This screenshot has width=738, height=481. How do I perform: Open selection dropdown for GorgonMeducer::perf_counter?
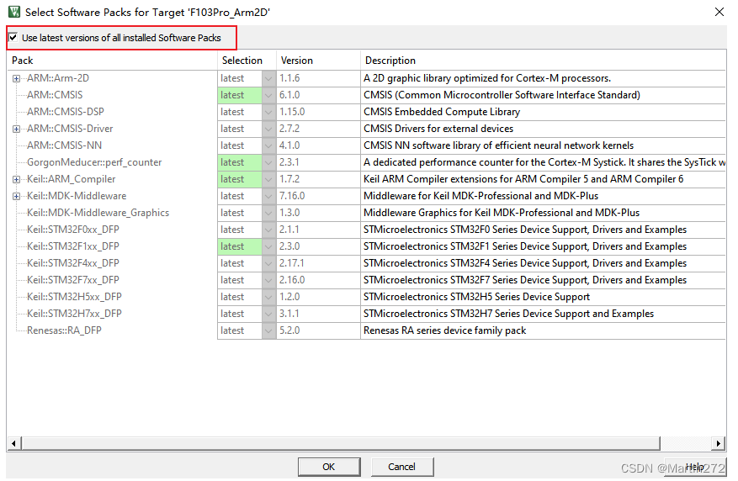(268, 162)
